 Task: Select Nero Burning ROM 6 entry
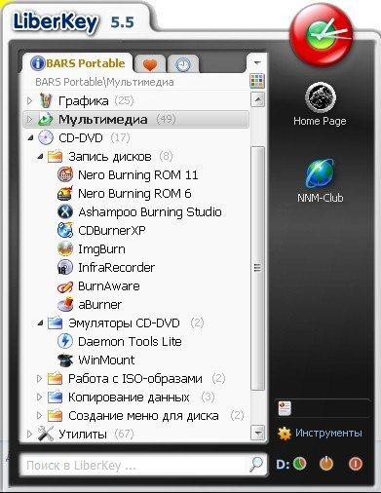pos(134,194)
